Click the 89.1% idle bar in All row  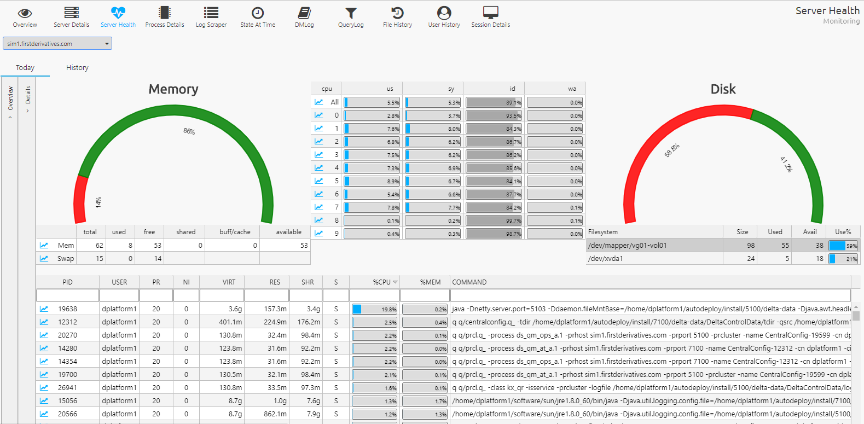[x=494, y=102]
